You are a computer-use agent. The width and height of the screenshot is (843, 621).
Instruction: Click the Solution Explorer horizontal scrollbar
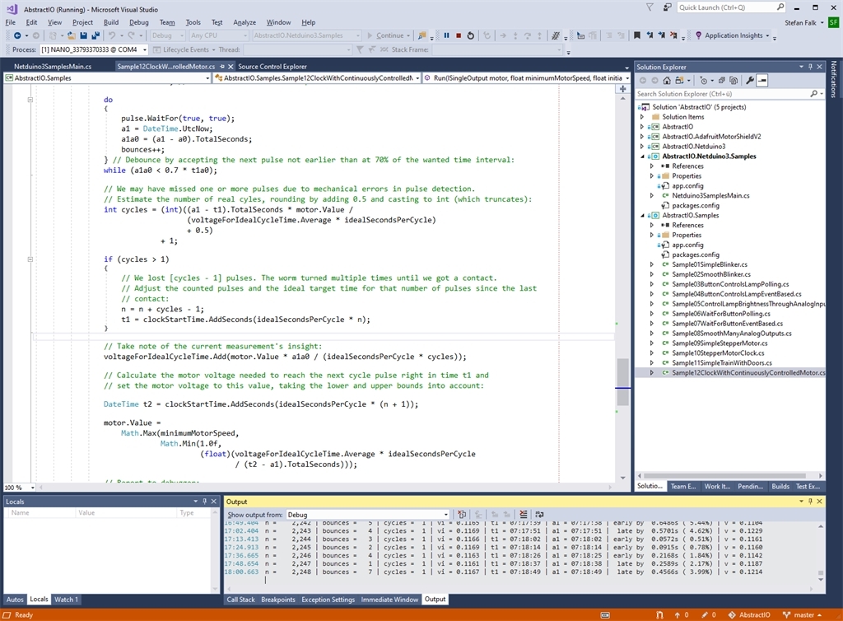pyautogui.click(x=724, y=476)
